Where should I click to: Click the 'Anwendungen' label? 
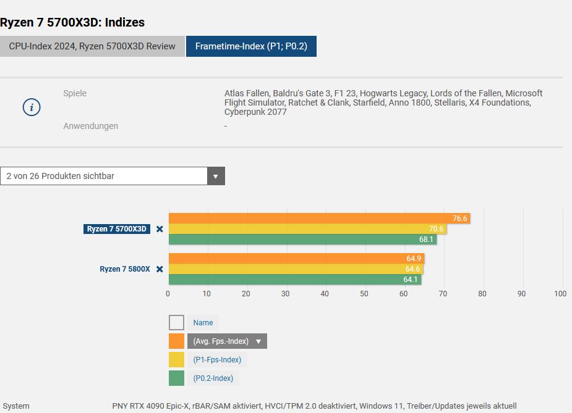point(91,126)
